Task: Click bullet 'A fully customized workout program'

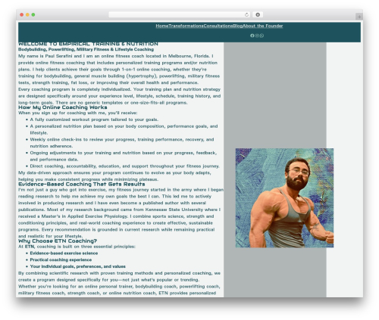Action: (94, 120)
